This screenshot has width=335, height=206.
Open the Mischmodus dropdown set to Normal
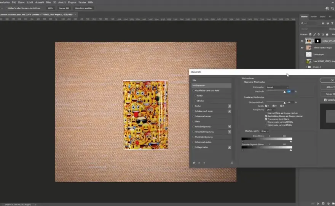(277, 87)
